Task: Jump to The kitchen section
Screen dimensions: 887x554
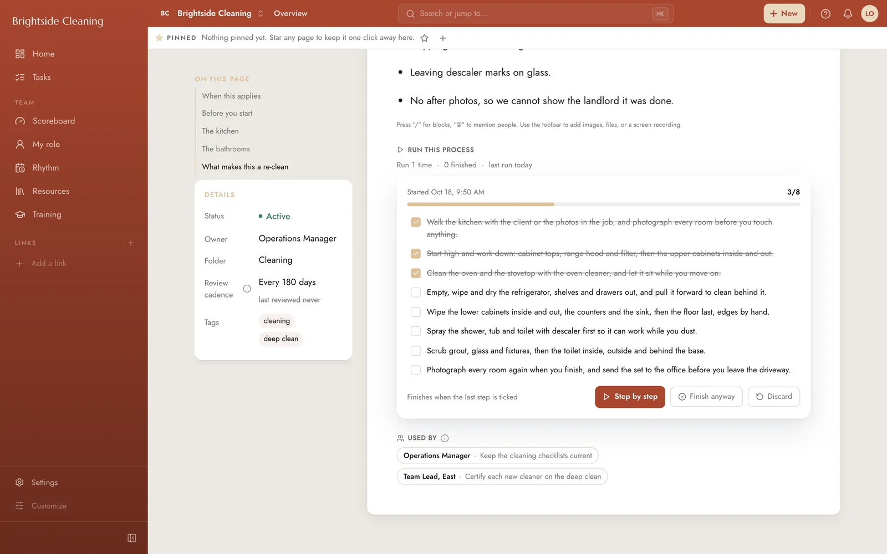Action: pyautogui.click(x=220, y=131)
